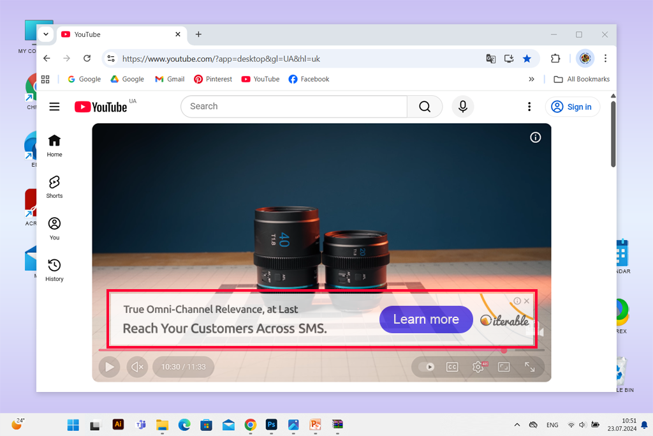
Task: Open the Gmail bookmark
Action: pos(170,79)
